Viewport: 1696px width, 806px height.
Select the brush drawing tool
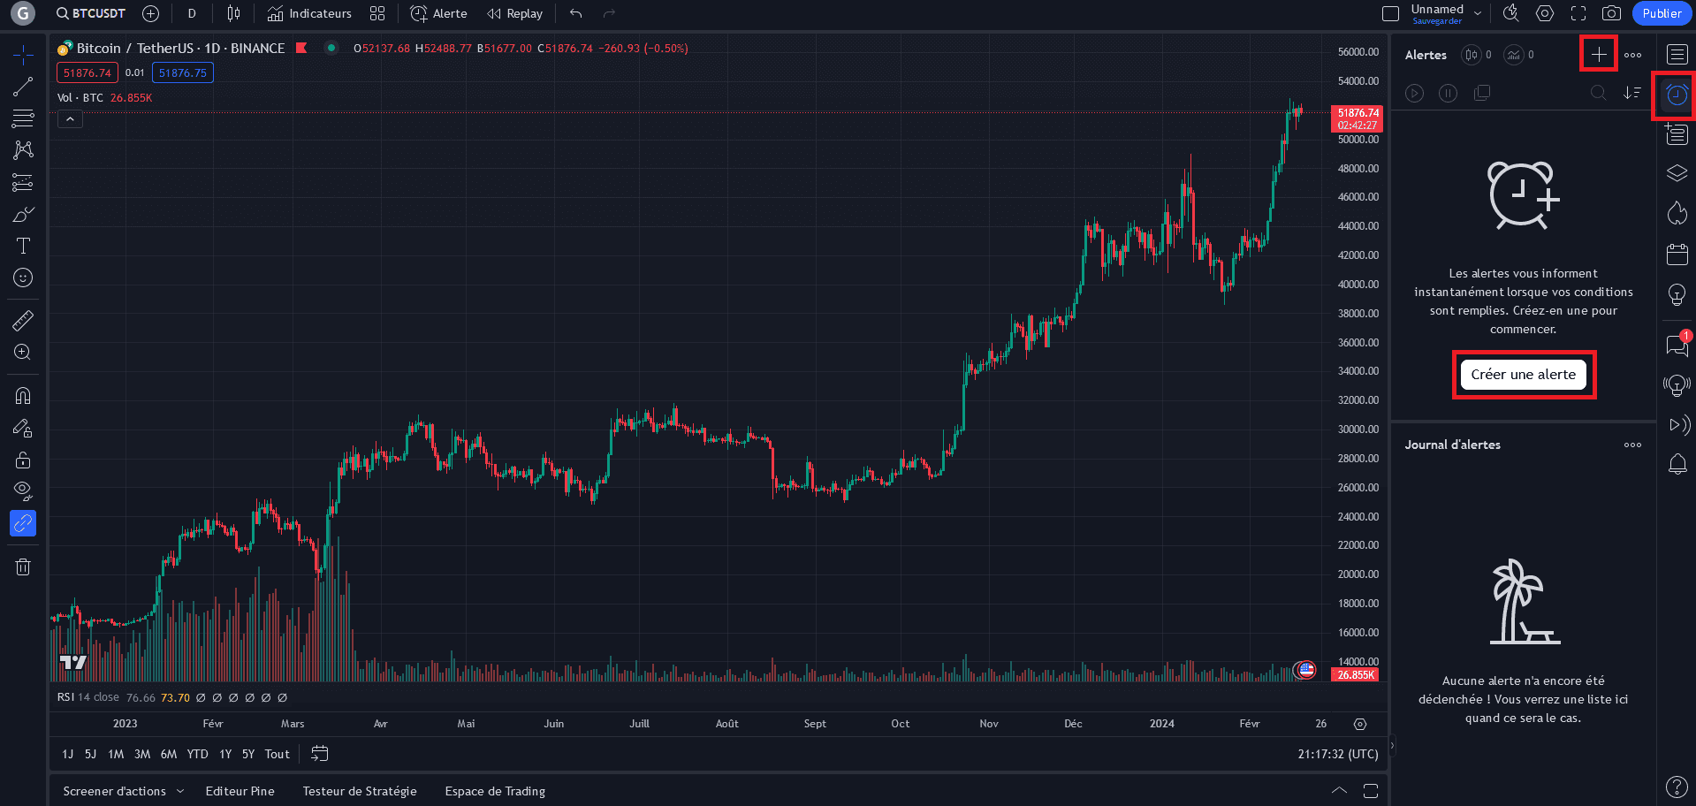(23, 214)
